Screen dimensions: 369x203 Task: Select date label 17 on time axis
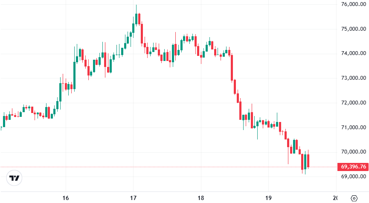pos(133,198)
